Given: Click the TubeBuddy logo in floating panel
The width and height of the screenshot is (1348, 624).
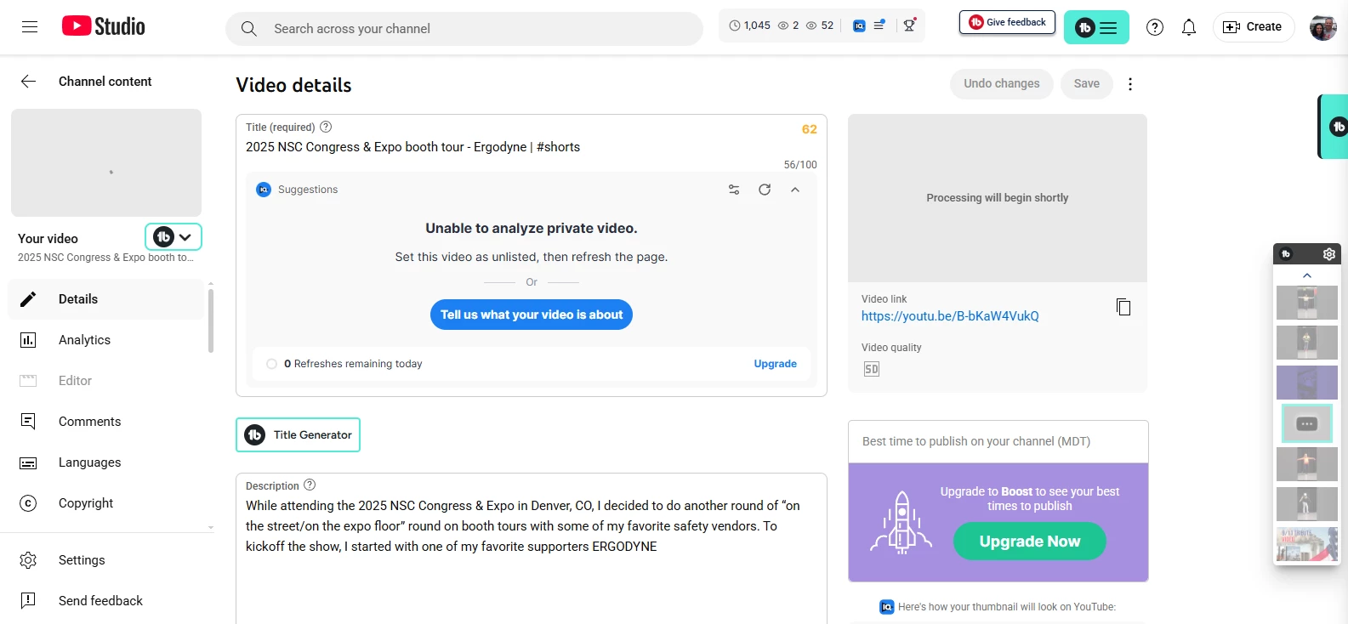Looking at the screenshot, I should pos(1286,254).
